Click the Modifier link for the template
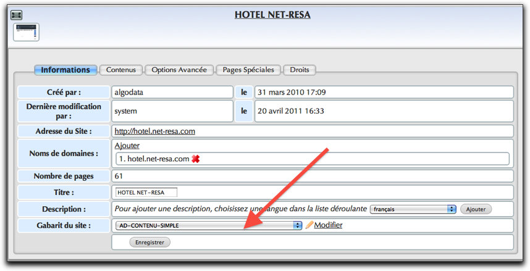 pyautogui.click(x=328, y=225)
